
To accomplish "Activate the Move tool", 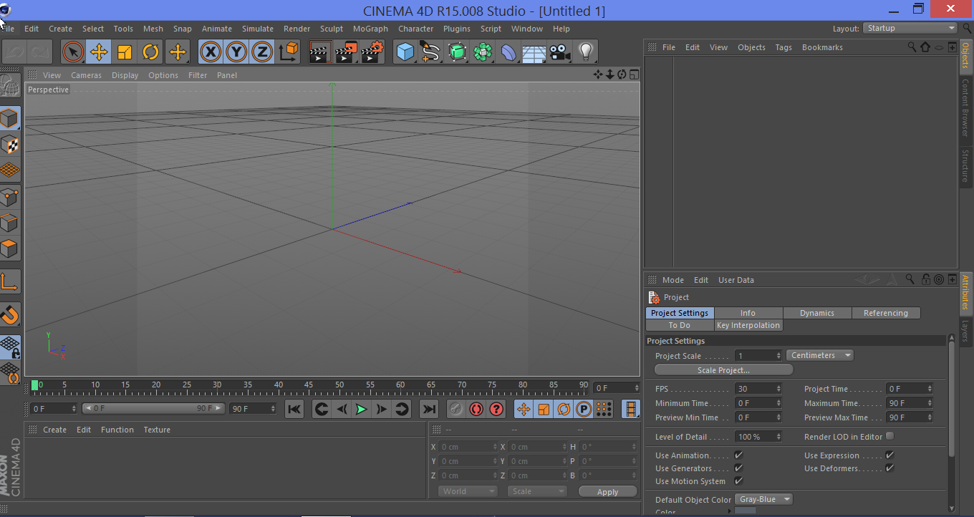I will tap(99, 52).
